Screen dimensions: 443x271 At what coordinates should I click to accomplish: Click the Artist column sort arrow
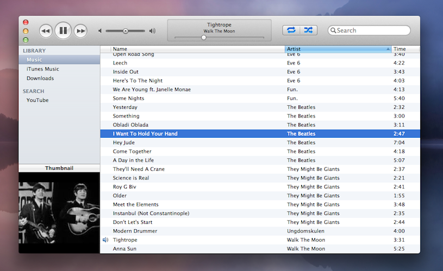(388, 49)
